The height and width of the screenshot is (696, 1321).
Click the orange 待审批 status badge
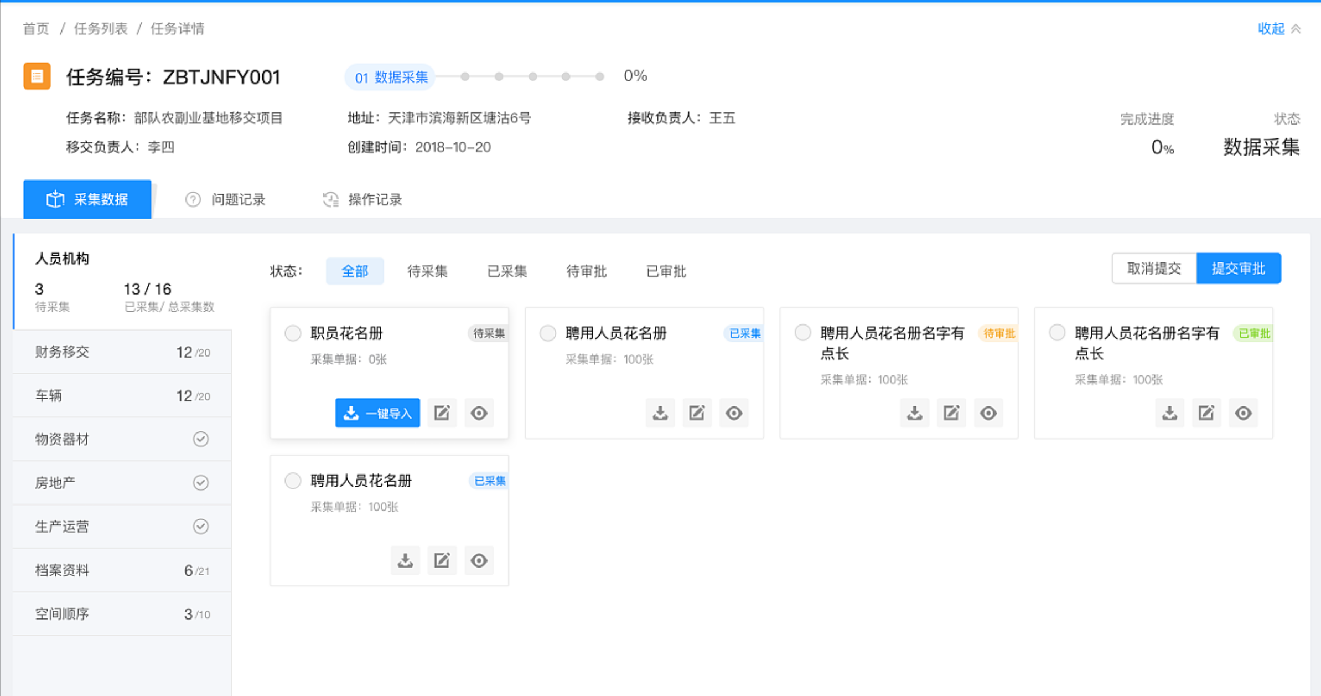tap(998, 333)
